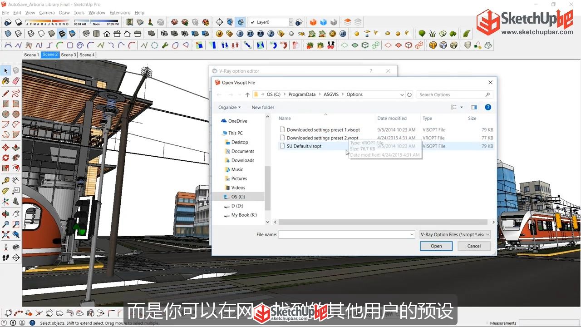Pick the Eraser tool in left toolbar
Viewport: 581px width, 327px height.
(16, 81)
